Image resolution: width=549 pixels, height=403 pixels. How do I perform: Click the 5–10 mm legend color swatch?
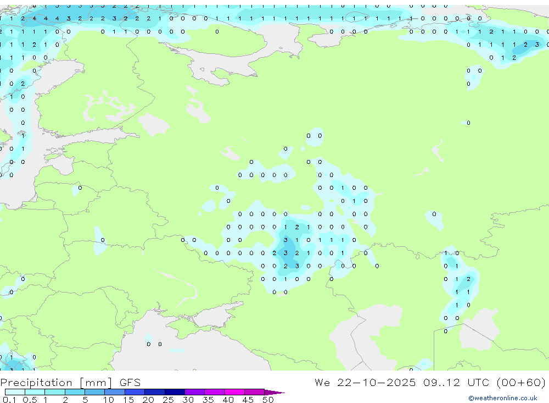(x=95, y=392)
